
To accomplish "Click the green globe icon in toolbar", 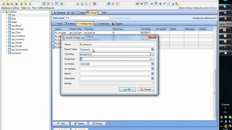I will click(x=156, y=4).
